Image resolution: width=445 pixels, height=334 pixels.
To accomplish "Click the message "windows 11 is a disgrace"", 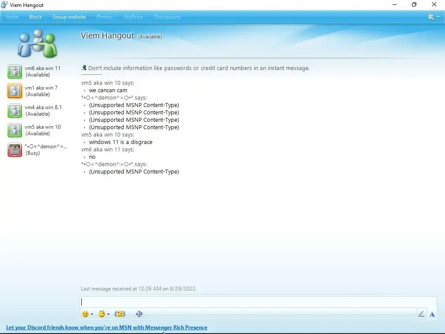I will click(121, 142).
